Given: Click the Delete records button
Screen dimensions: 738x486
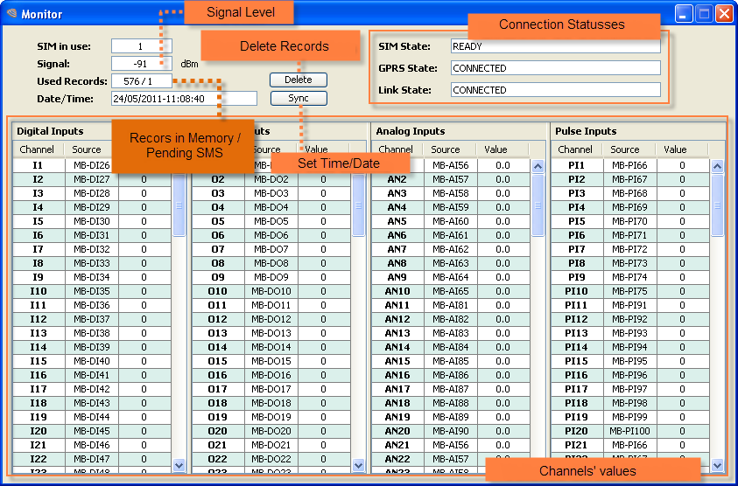Looking at the screenshot, I should (x=299, y=80).
